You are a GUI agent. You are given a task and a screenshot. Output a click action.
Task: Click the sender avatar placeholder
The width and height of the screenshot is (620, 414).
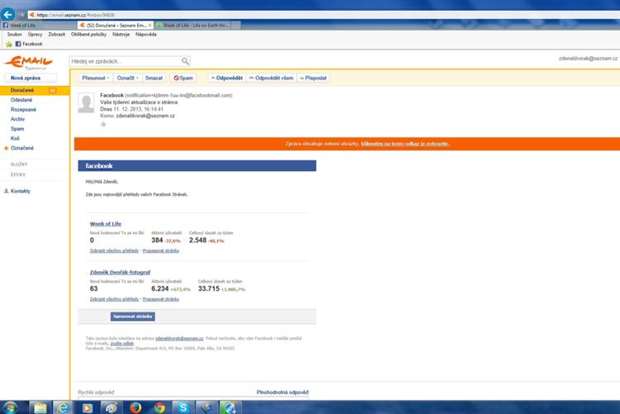tap(86, 103)
